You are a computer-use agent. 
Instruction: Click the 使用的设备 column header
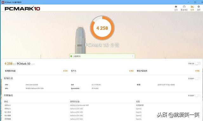click(x=75, y=102)
